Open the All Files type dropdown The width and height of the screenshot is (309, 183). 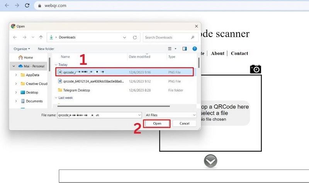(x=170, y=115)
